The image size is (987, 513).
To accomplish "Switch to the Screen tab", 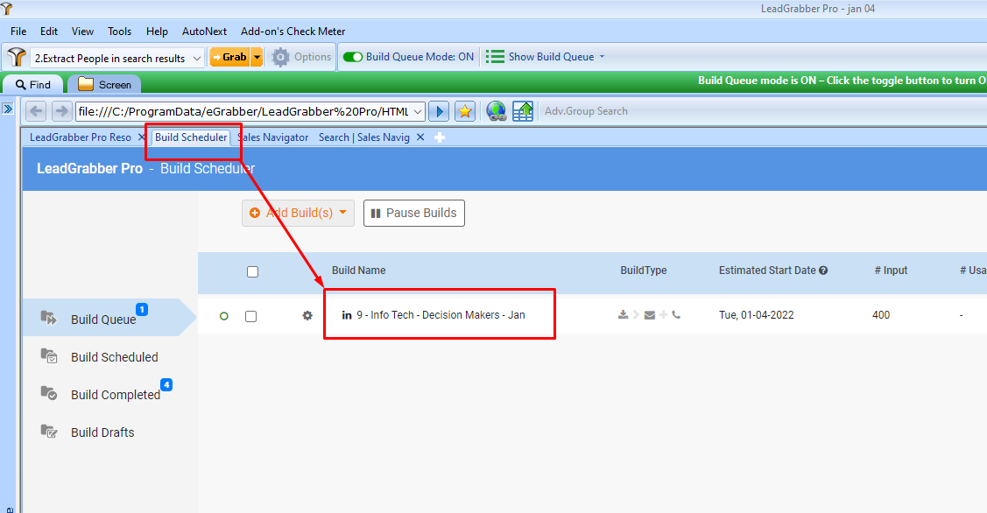I will click(x=104, y=84).
